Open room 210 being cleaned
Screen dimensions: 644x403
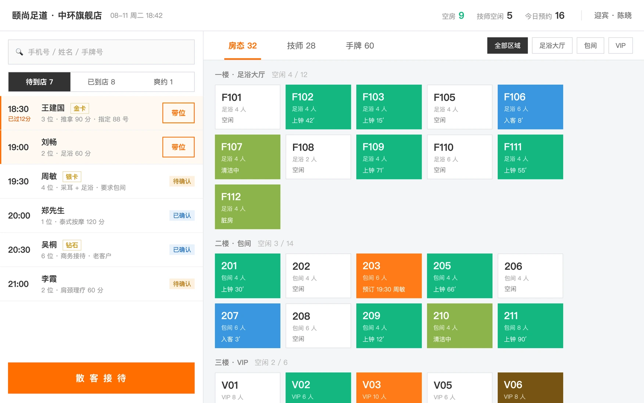(460, 326)
